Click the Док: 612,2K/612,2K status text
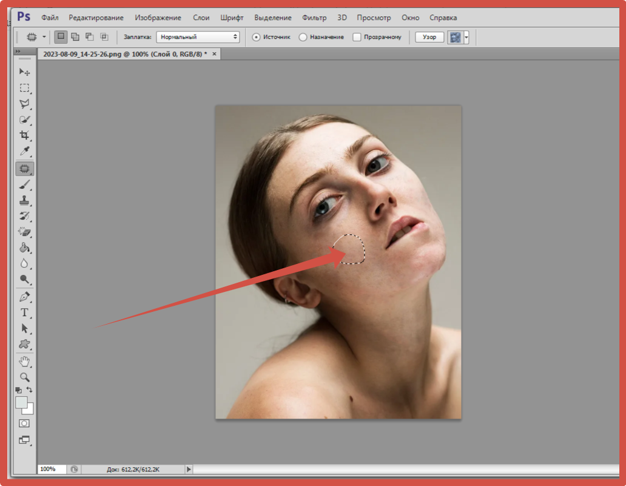Viewport: 626px width, 486px height. point(133,470)
